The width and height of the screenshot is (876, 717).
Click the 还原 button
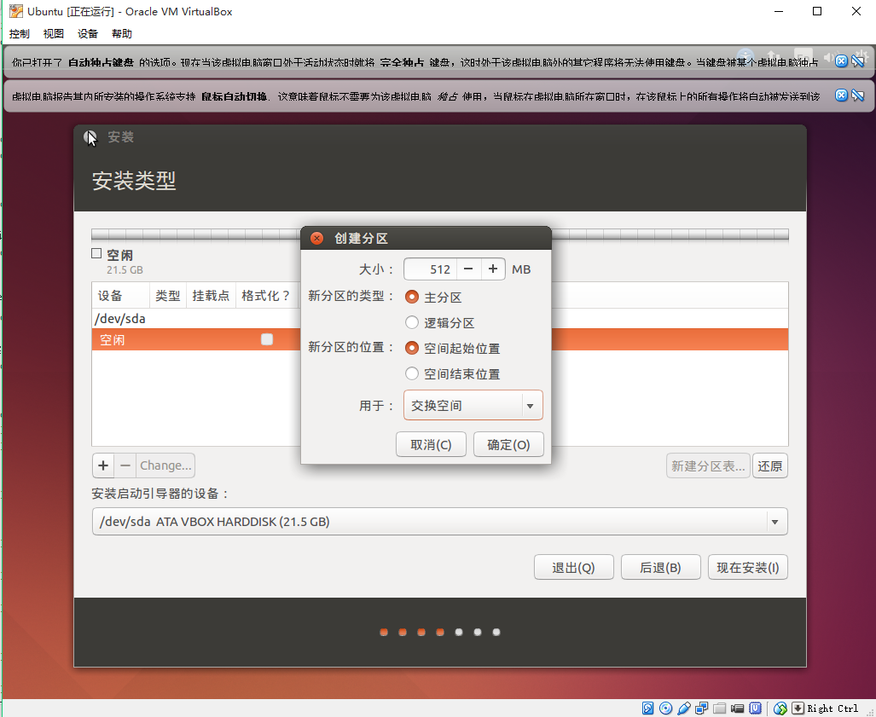pos(770,465)
